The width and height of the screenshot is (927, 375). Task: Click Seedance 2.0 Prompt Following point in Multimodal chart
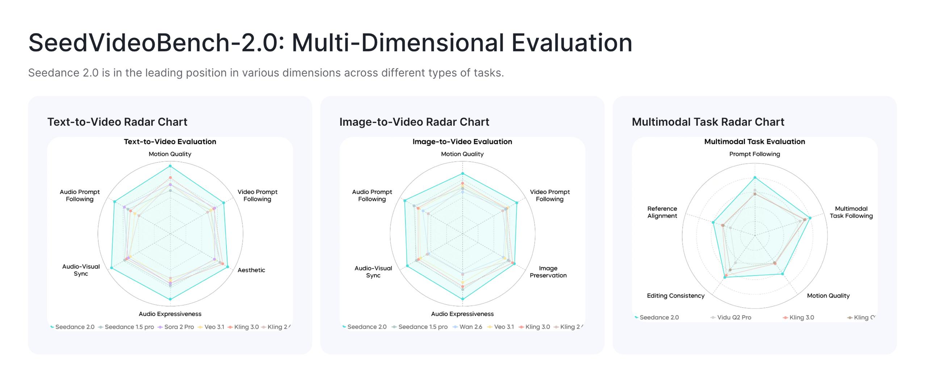[755, 177]
